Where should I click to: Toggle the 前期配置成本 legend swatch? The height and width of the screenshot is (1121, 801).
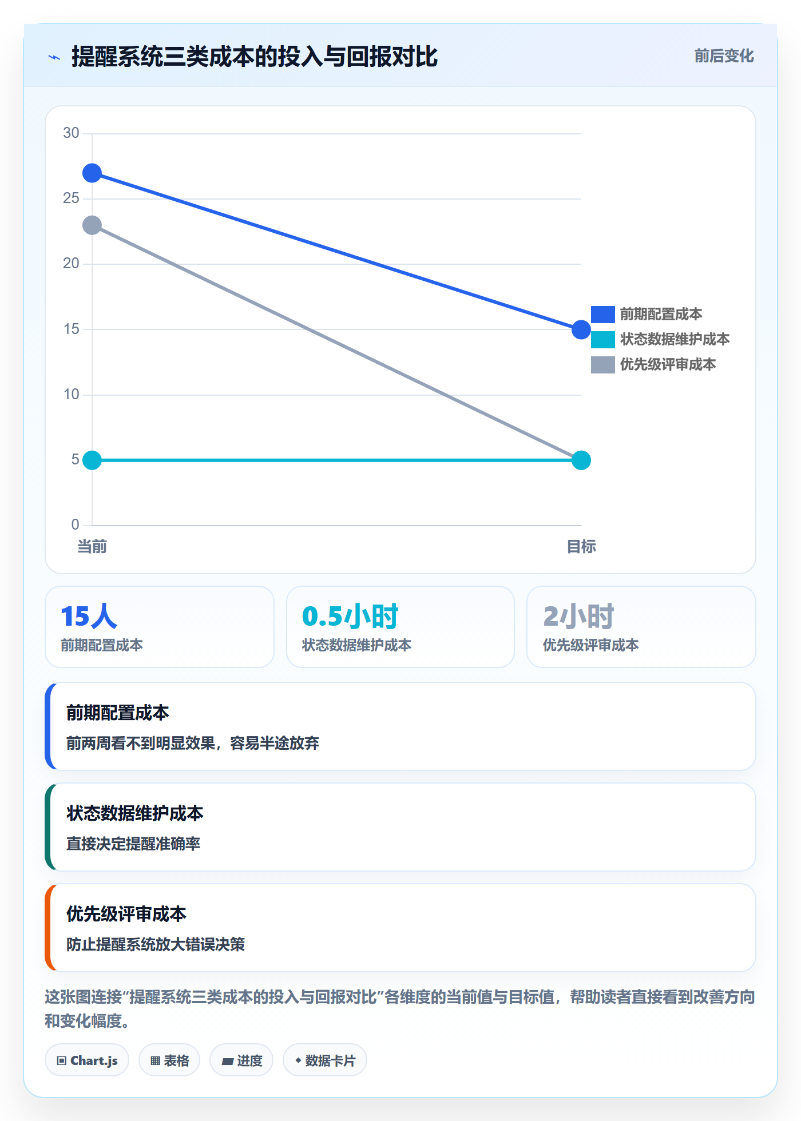click(602, 315)
